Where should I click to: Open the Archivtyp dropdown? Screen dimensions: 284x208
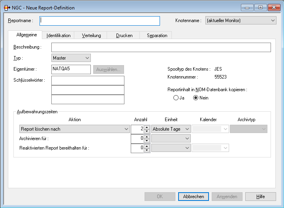[x=248, y=129]
